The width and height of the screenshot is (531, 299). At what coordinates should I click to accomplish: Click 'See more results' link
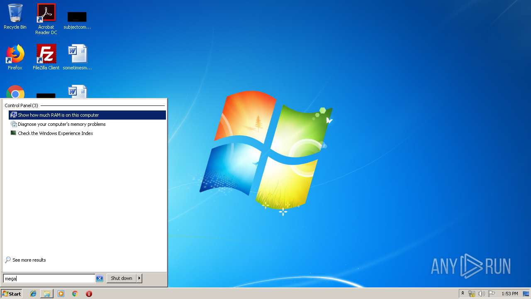(x=29, y=260)
